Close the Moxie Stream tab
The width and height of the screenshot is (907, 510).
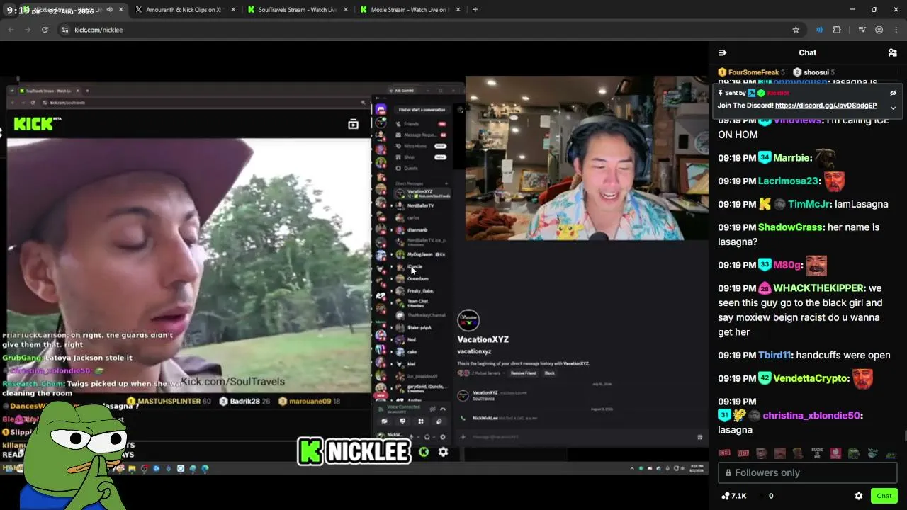click(458, 10)
